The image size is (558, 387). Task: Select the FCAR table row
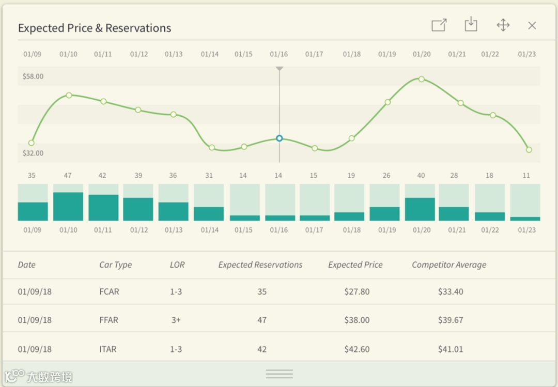tap(279, 291)
